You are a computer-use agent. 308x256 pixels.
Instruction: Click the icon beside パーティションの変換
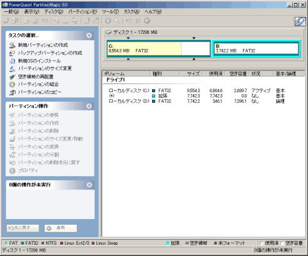click(x=13, y=147)
